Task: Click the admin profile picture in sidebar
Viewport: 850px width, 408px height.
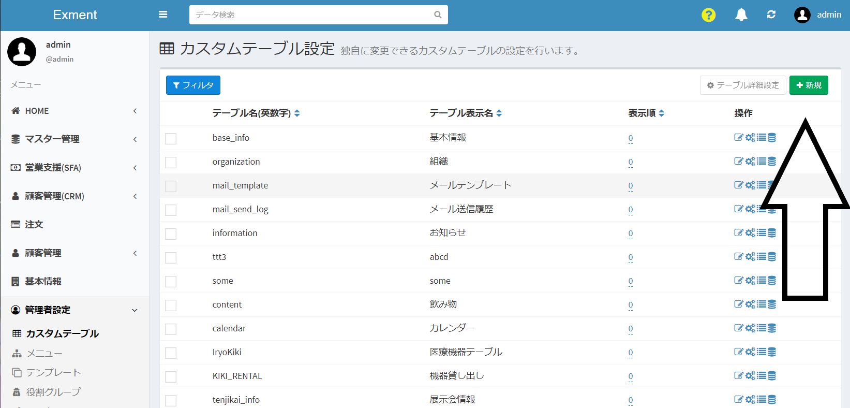Action: 22,52
